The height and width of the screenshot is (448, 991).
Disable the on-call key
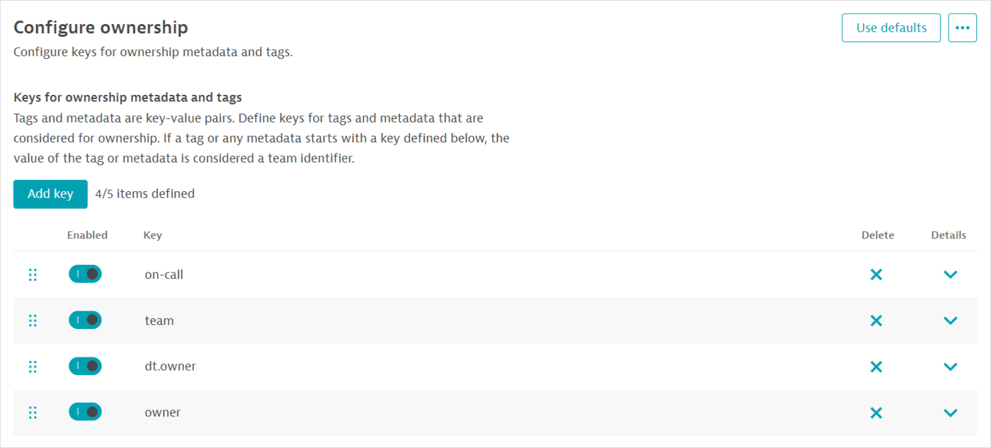point(85,274)
